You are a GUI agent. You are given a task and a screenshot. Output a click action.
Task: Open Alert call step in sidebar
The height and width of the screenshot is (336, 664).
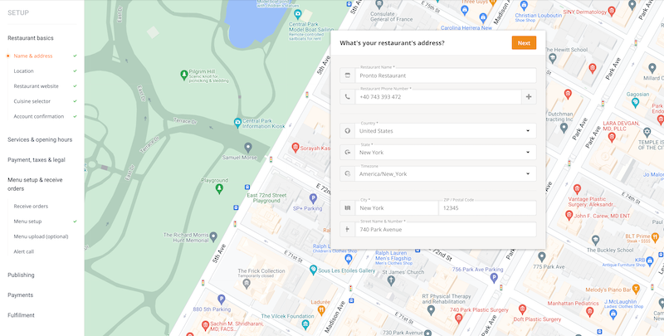pos(24,251)
